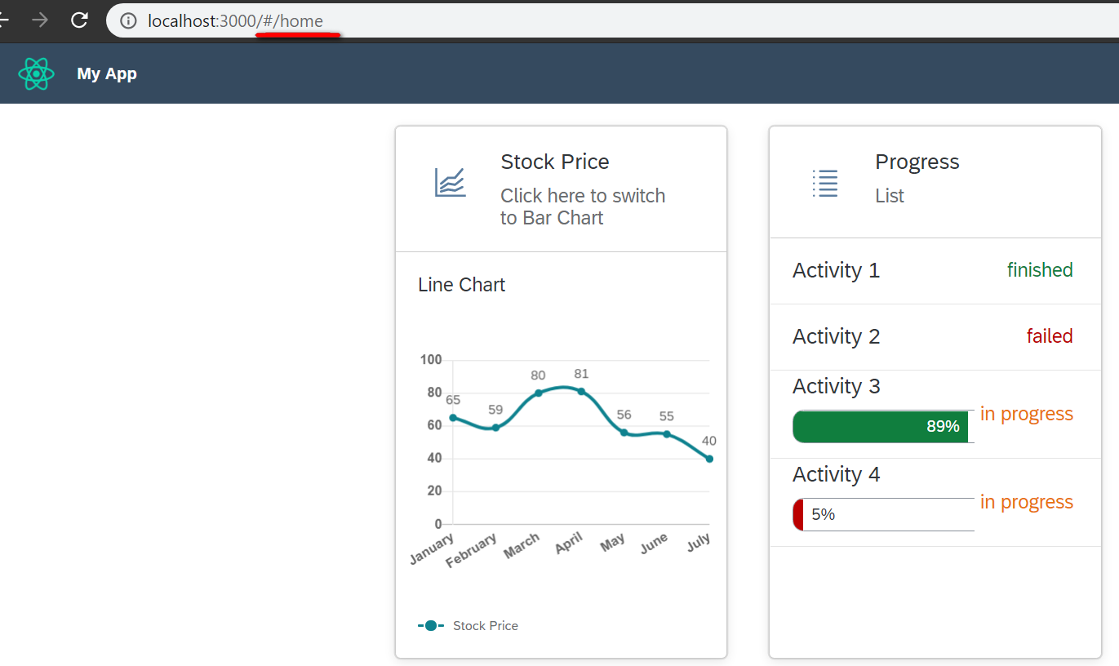This screenshot has width=1119, height=666.
Task: Click the site info icon in address bar
Action: pyautogui.click(x=128, y=21)
